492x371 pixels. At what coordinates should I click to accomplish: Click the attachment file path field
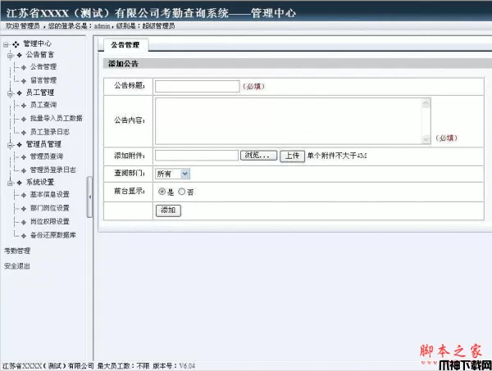point(197,156)
